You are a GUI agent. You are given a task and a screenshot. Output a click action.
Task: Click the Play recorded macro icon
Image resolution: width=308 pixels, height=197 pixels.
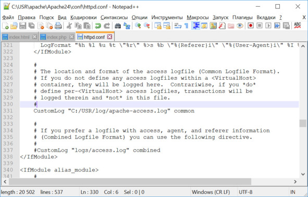268,26
